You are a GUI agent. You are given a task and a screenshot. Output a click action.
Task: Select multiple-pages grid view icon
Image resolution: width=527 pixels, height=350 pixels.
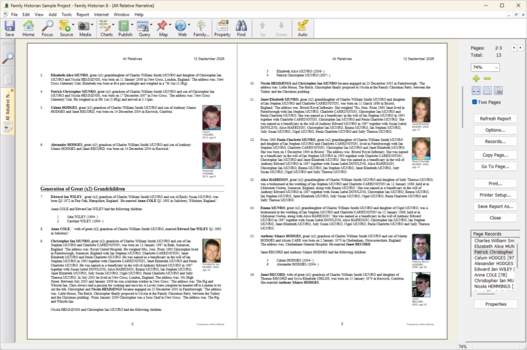[x=498, y=90]
